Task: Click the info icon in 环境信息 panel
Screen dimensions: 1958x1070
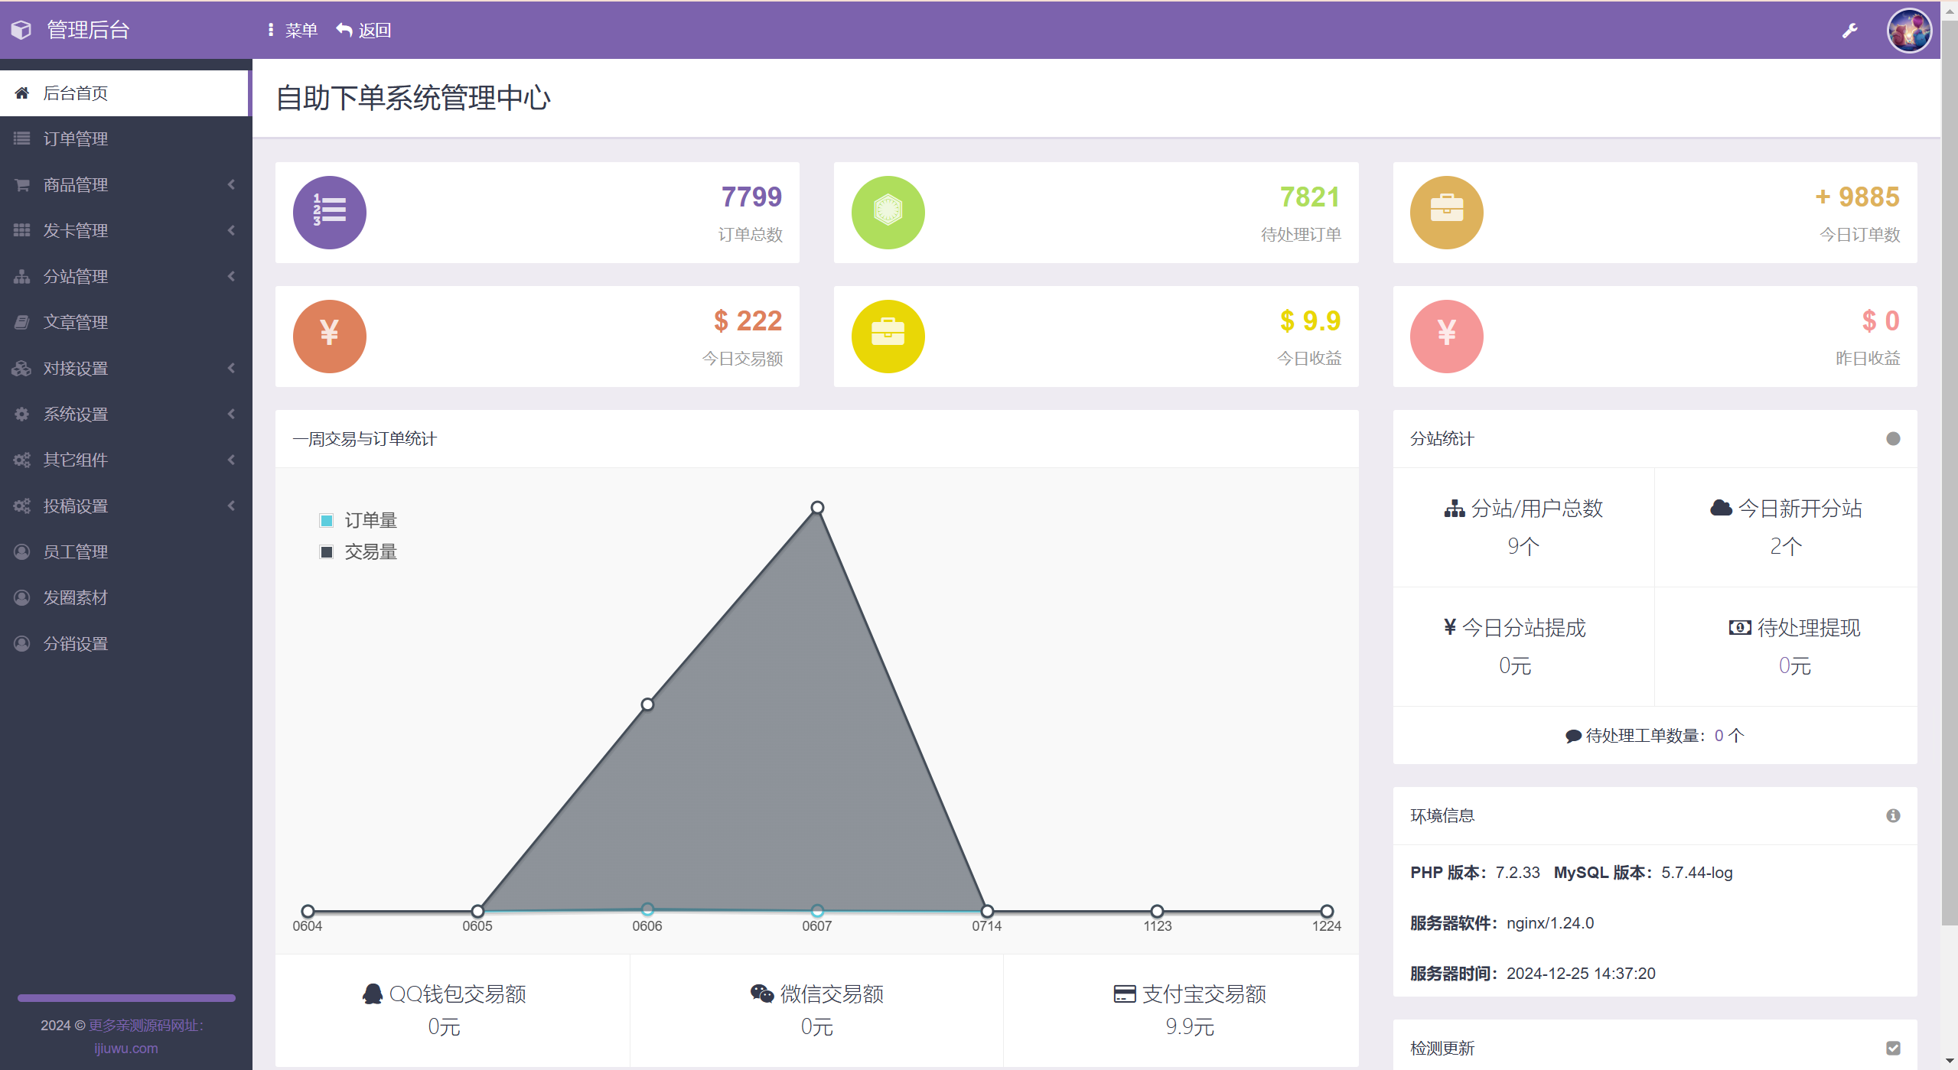Action: pyautogui.click(x=1893, y=815)
